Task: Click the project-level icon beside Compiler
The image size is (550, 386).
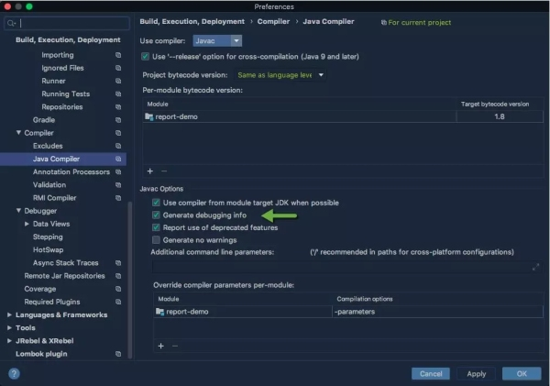Action: pyautogui.click(x=118, y=133)
